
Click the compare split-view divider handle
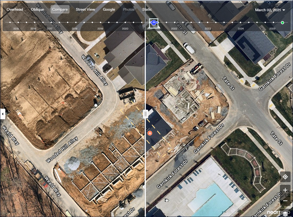tap(145, 114)
